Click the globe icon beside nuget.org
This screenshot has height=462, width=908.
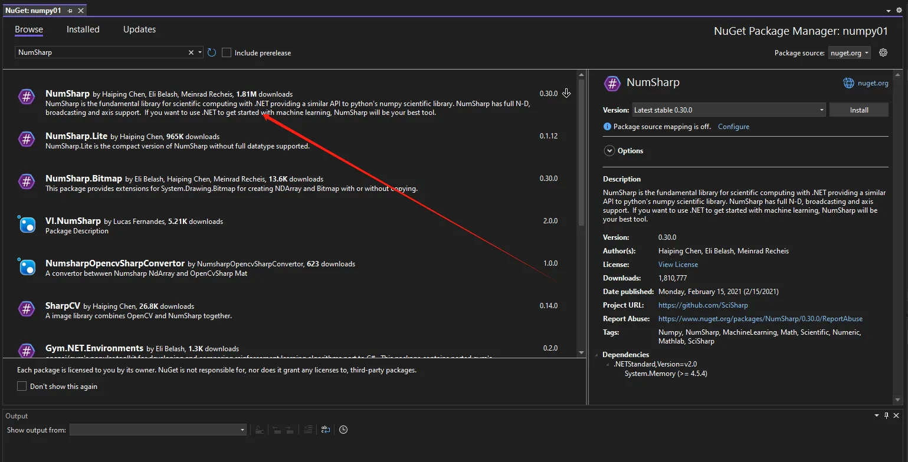(848, 83)
